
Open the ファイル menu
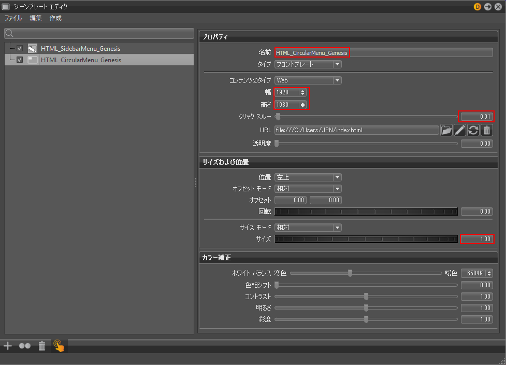[13, 18]
